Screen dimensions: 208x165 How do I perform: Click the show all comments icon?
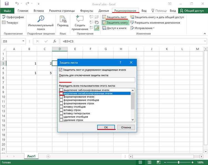coord(97,22)
